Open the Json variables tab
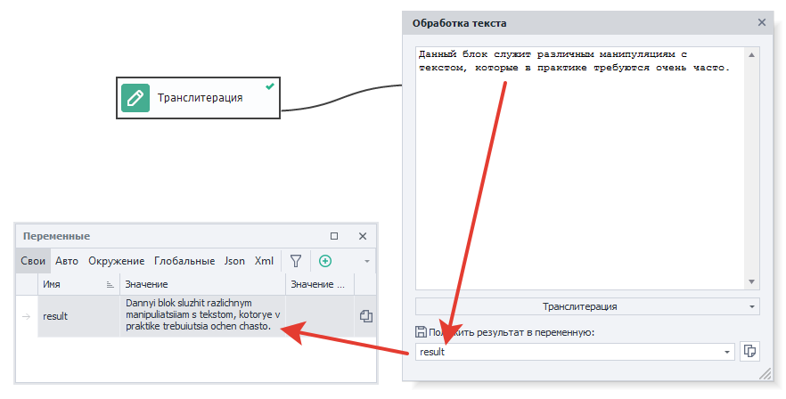The image size is (786, 399). click(x=234, y=261)
